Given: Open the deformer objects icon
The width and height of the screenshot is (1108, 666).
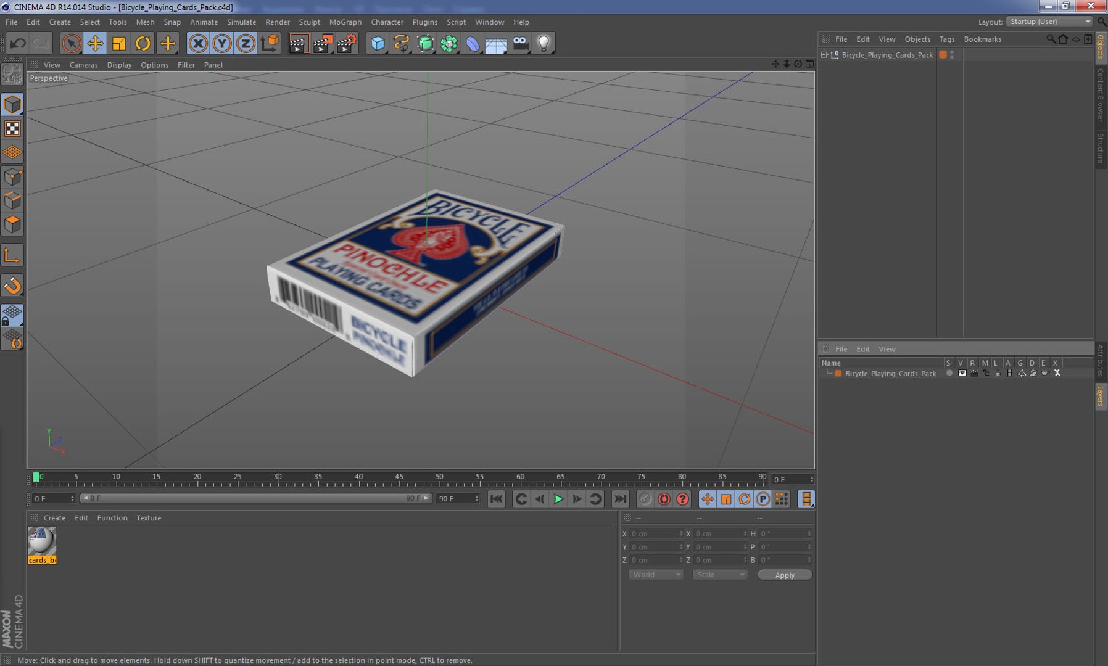Looking at the screenshot, I should tap(473, 43).
